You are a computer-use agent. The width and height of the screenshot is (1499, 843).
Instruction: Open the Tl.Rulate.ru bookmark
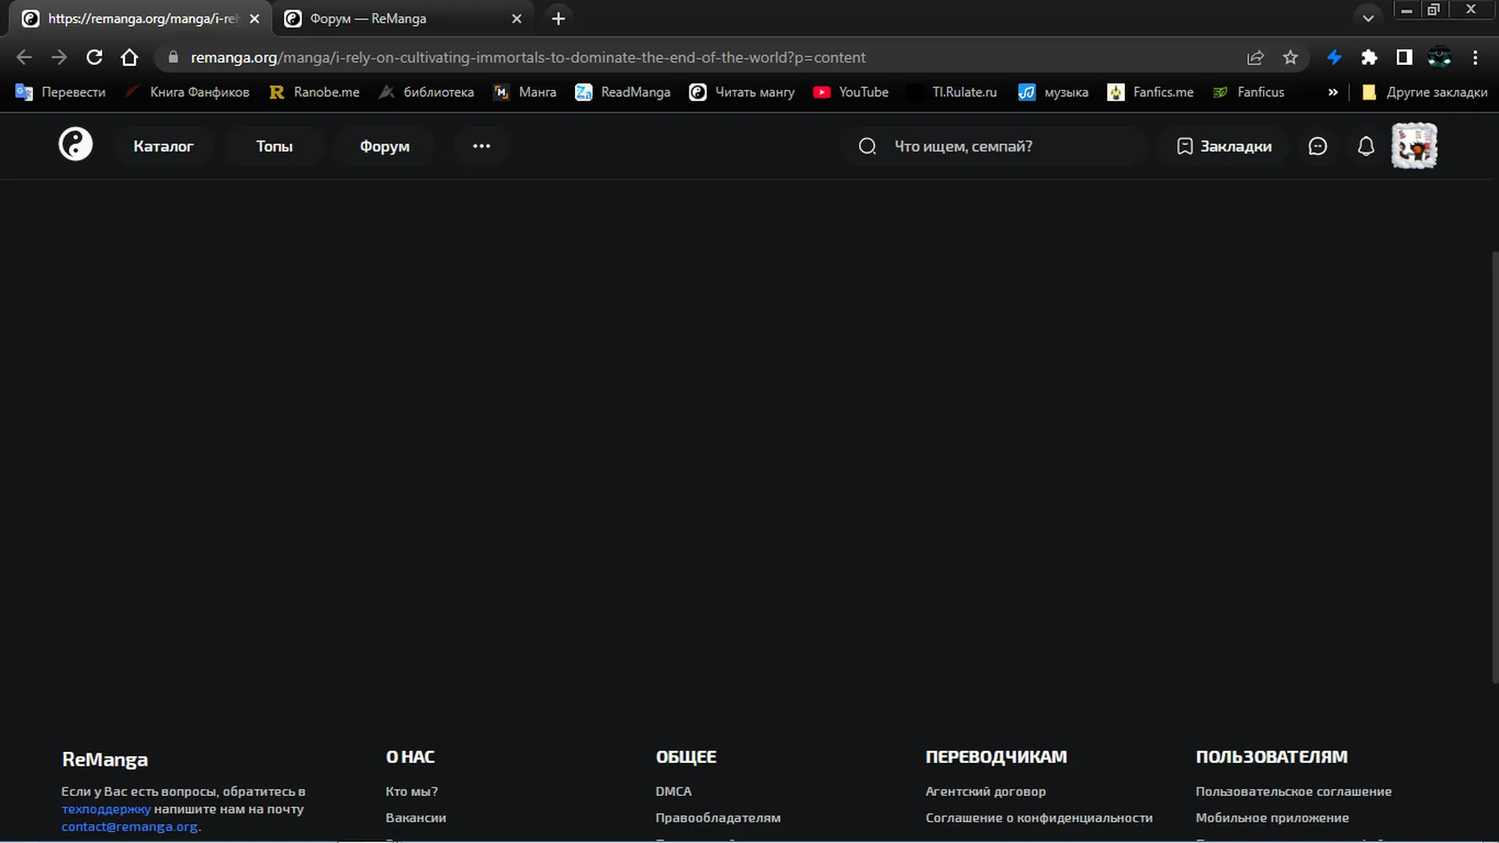tap(952, 92)
